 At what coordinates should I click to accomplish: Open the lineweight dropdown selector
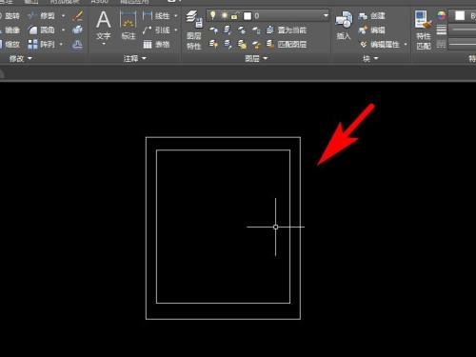coord(462,30)
